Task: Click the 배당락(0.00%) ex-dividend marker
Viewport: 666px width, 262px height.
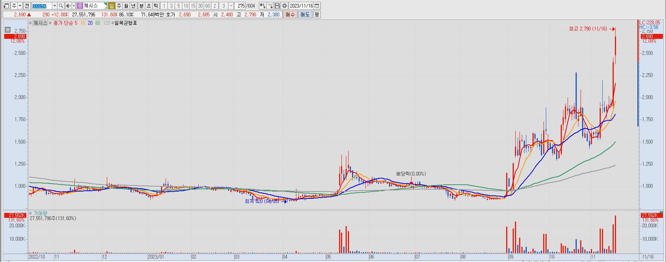Action: [411, 174]
